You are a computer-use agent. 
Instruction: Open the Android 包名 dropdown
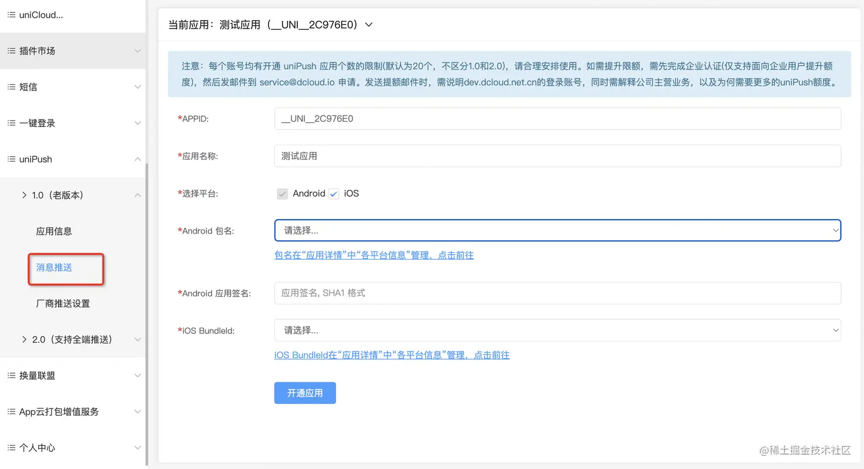click(x=558, y=230)
